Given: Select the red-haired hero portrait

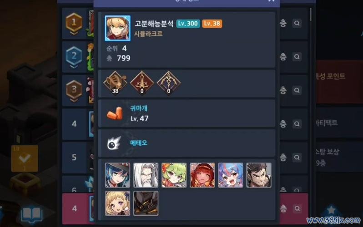Looking at the screenshot, I should coord(202,175).
